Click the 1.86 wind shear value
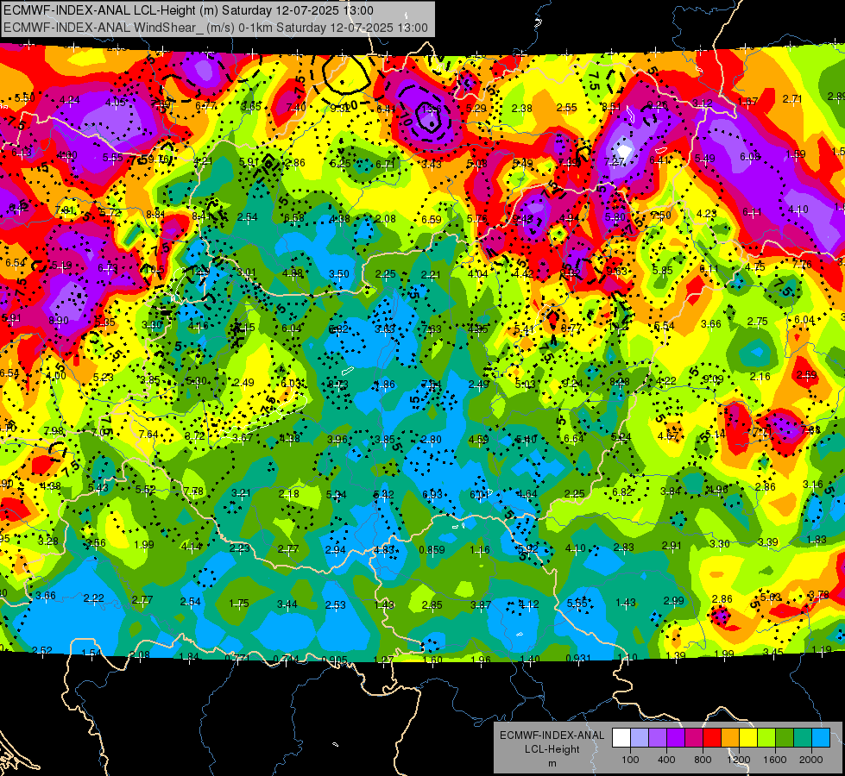 [x=385, y=385]
